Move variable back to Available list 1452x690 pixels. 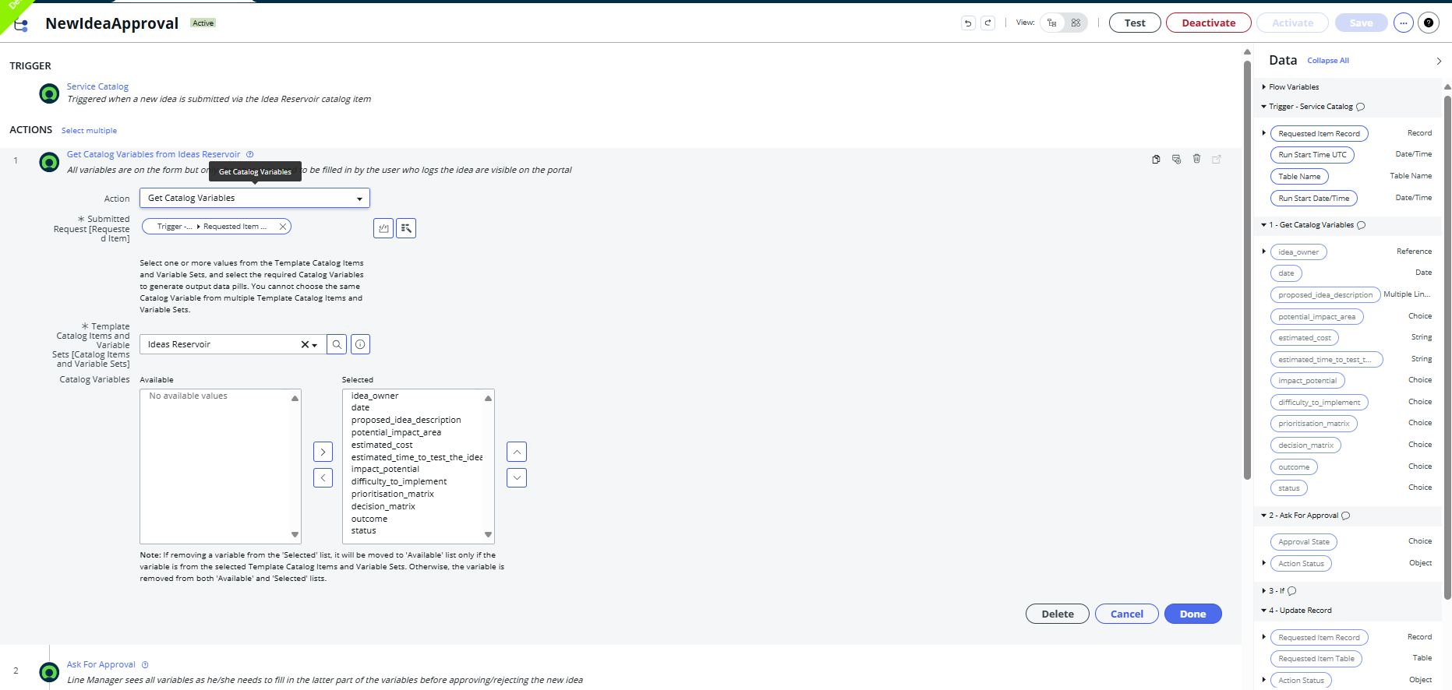click(323, 477)
